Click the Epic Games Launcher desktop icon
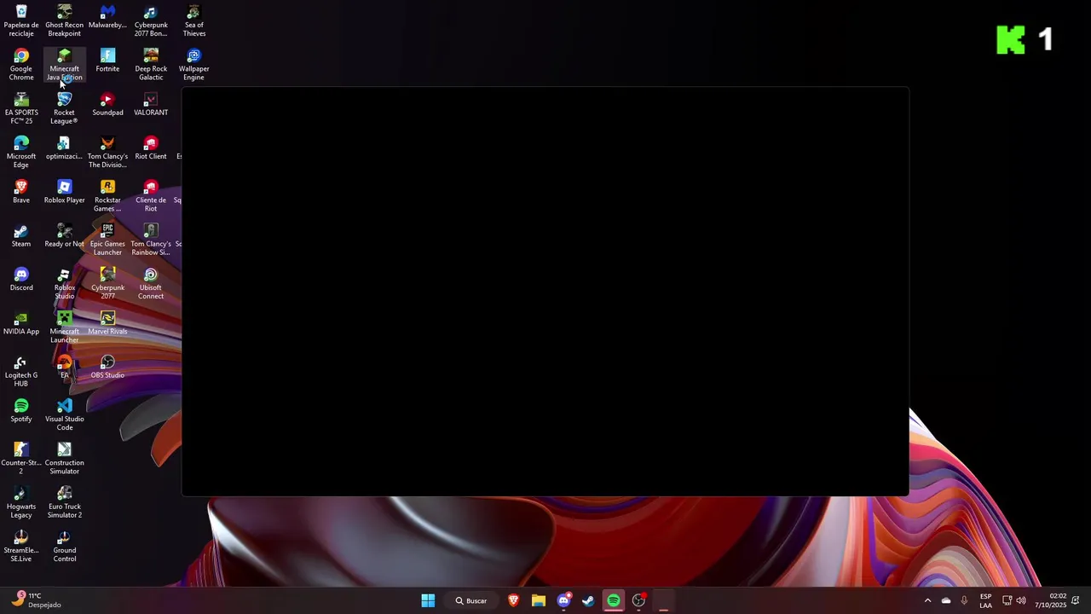 coord(107,240)
